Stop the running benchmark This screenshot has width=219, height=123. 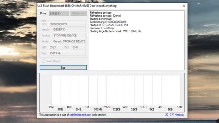[63, 68]
